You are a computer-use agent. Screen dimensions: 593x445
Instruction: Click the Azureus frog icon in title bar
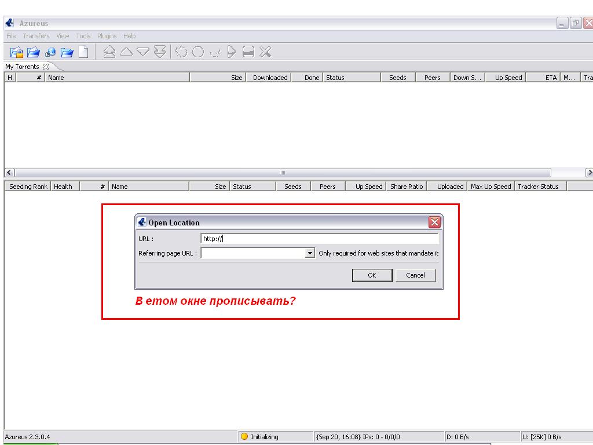click(9, 23)
